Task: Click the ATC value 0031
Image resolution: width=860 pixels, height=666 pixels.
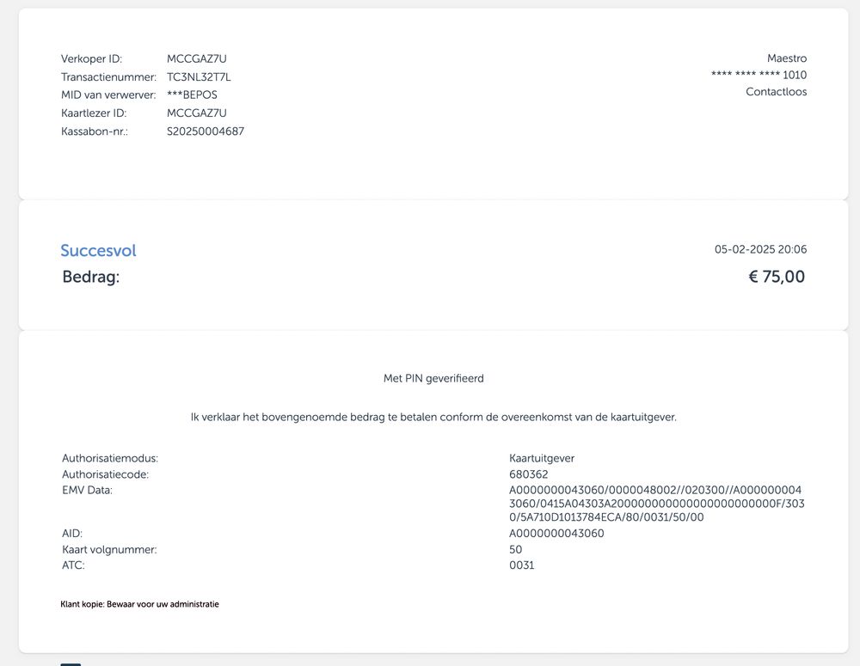Action: [521, 565]
